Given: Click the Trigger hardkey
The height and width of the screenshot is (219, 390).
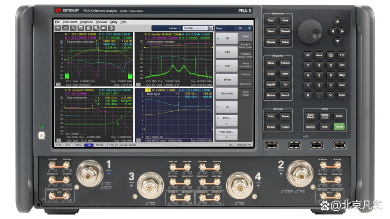Looking at the screenshot, I should (285, 127).
